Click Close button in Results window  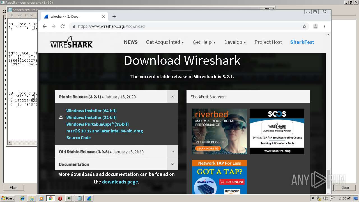point(345,188)
